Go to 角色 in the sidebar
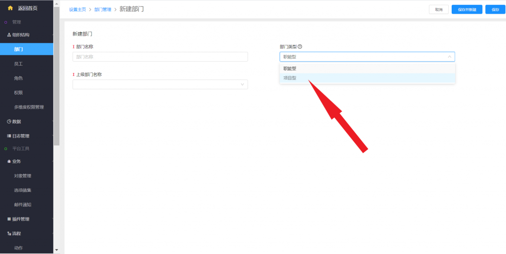The height and width of the screenshot is (254, 506). click(x=18, y=78)
